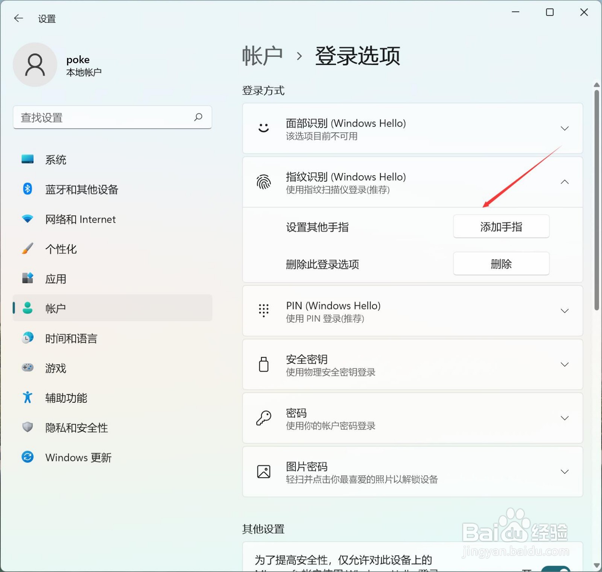Open 系统 settings category
This screenshot has width=602, height=572.
112,159
